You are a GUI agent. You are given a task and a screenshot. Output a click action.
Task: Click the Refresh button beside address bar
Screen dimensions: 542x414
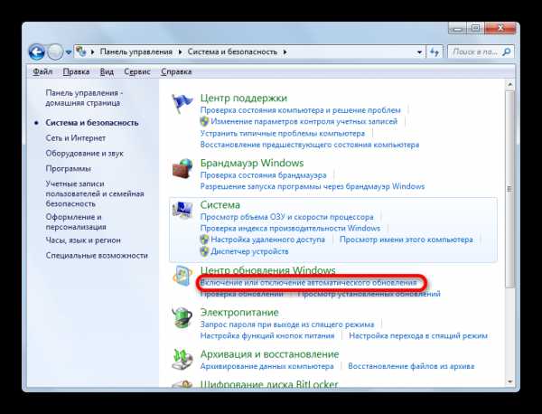click(435, 52)
